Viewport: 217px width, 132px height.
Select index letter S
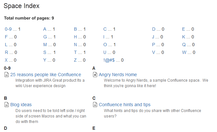45,52
